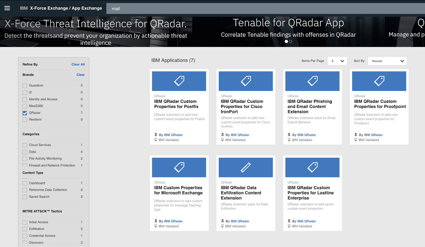
Task: Filter by Cloud Services category
Action: 25,145
